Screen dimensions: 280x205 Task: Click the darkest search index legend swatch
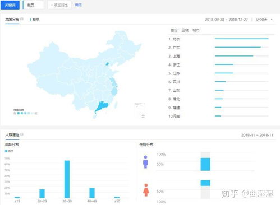click(19, 113)
